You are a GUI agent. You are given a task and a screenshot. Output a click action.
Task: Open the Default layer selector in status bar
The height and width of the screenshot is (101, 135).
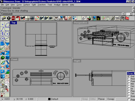tap(64, 99)
